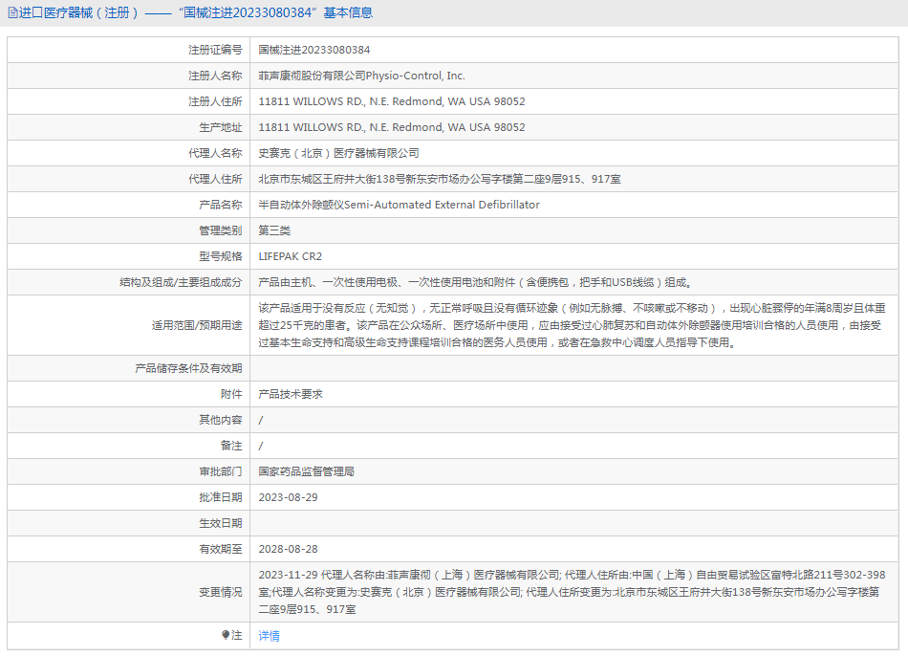Click the 附件 label
Screen dimensions: 908x656
click(231, 394)
